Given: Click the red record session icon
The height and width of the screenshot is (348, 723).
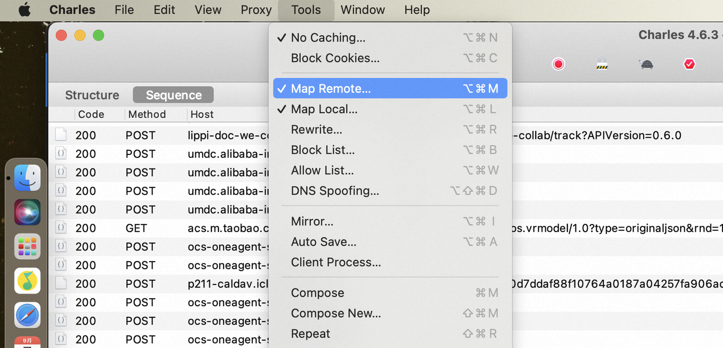Looking at the screenshot, I should pyautogui.click(x=558, y=64).
